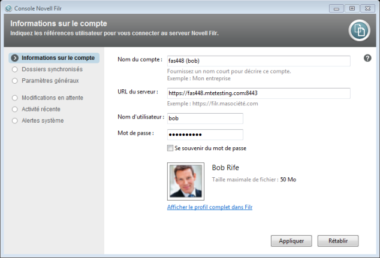Select Informations sur le compte item
Screen dimensions: 380x258
click(58, 58)
